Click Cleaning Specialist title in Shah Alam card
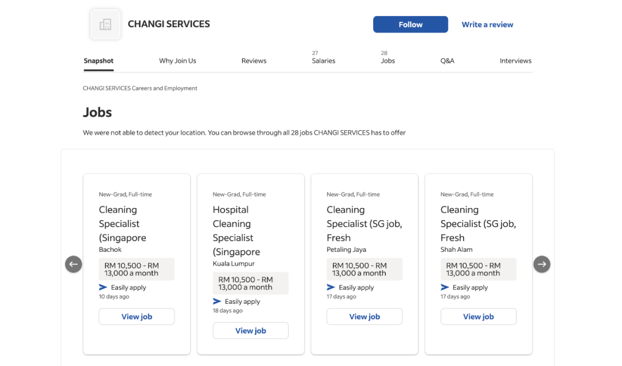Image resolution: width=622 pixels, height=366 pixels. (478, 224)
